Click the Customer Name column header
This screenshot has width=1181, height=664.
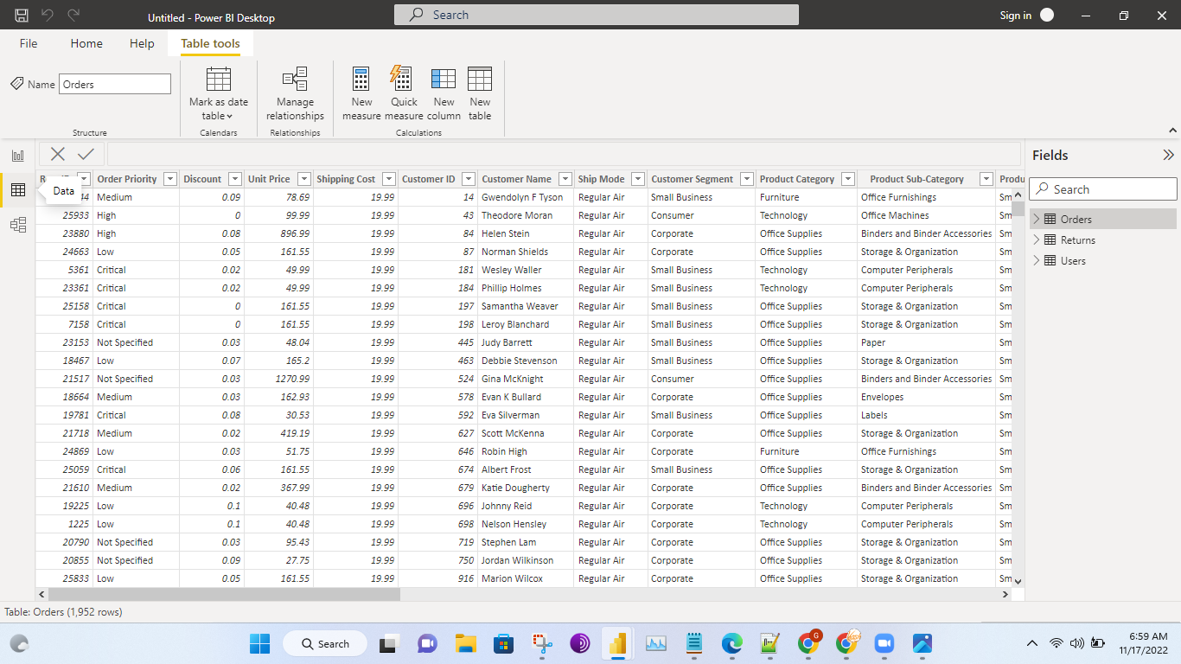coord(516,179)
